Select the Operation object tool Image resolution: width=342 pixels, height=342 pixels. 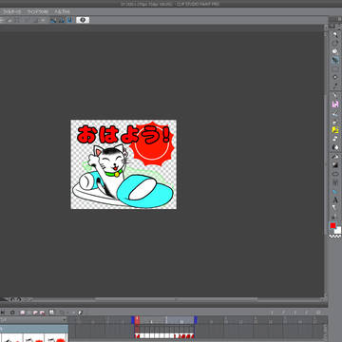tap(335, 51)
